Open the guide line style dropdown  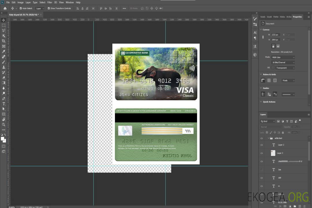point(288,94)
